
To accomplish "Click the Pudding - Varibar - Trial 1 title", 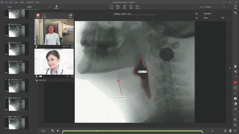I will [x=122, y=14].
